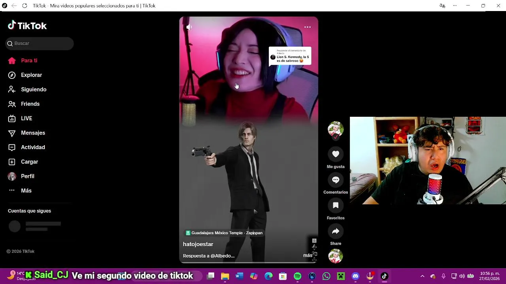The height and width of the screenshot is (284, 506).
Task: Click the Share arrow icon
Action: pyautogui.click(x=336, y=231)
